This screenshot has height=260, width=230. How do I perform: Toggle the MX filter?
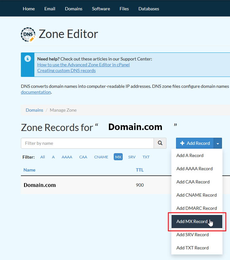tap(118, 157)
